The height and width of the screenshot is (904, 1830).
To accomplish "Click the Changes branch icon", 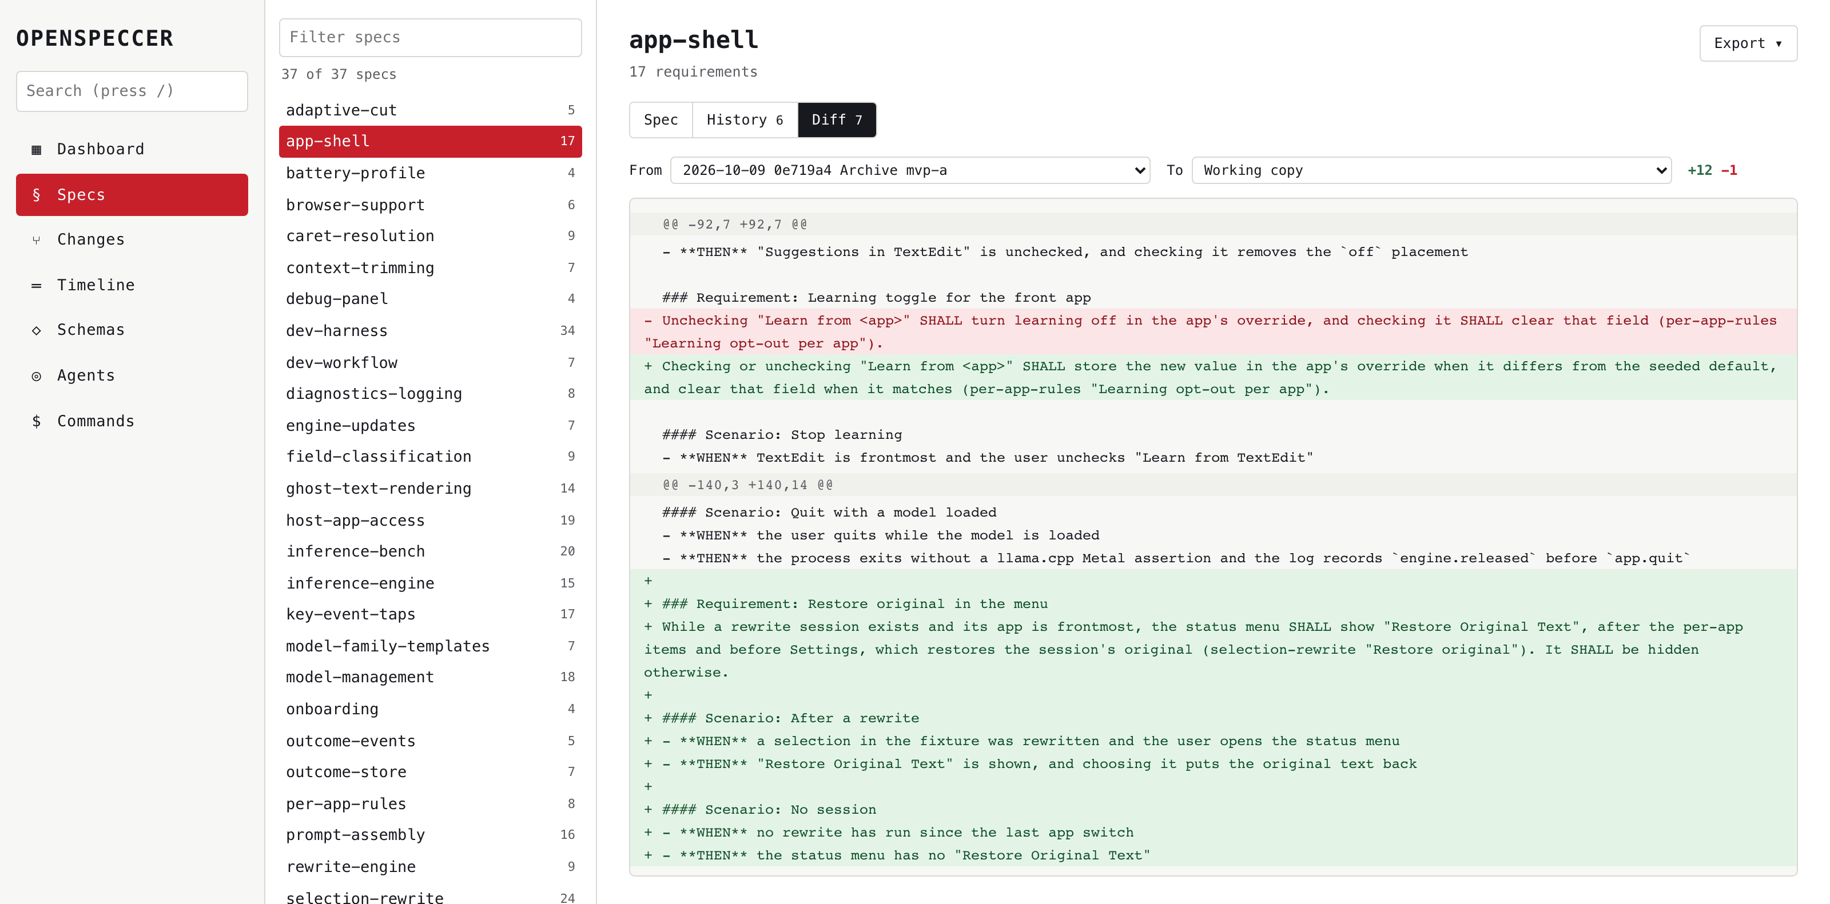I will click(x=36, y=241).
